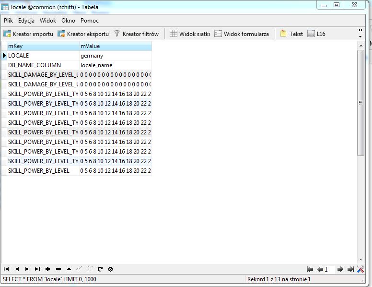Open the Edycja menu
The image size is (372, 287).
[x=26, y=21]
